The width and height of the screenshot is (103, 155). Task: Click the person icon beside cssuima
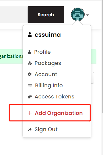click(x=30, y=35)
